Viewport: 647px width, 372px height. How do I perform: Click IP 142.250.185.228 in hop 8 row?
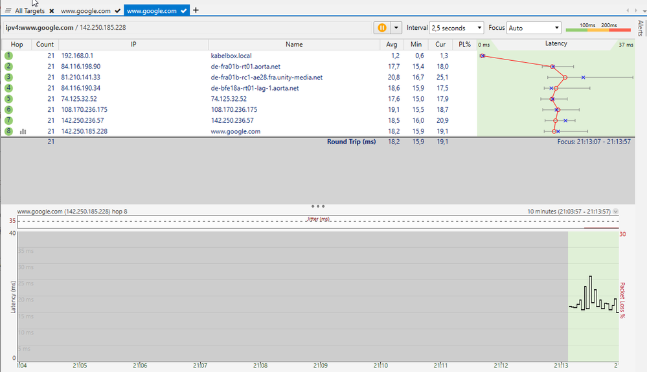point(84,131)
